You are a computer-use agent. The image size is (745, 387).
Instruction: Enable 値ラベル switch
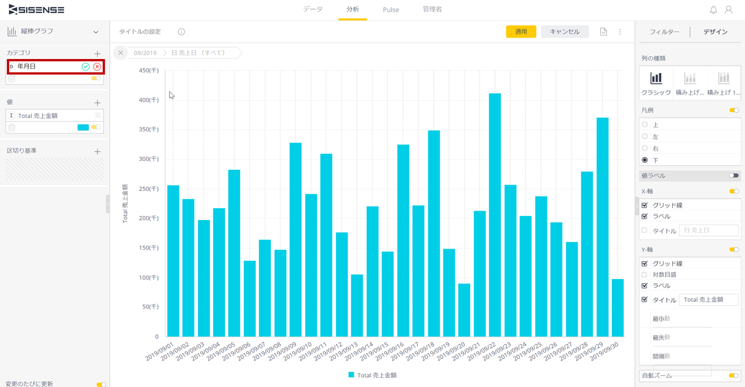734,176
